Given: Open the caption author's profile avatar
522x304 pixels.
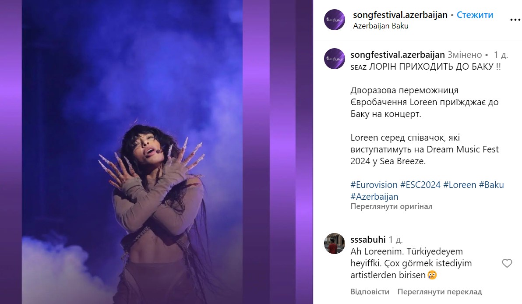Looking at the screenshot, I should [334, 59].
